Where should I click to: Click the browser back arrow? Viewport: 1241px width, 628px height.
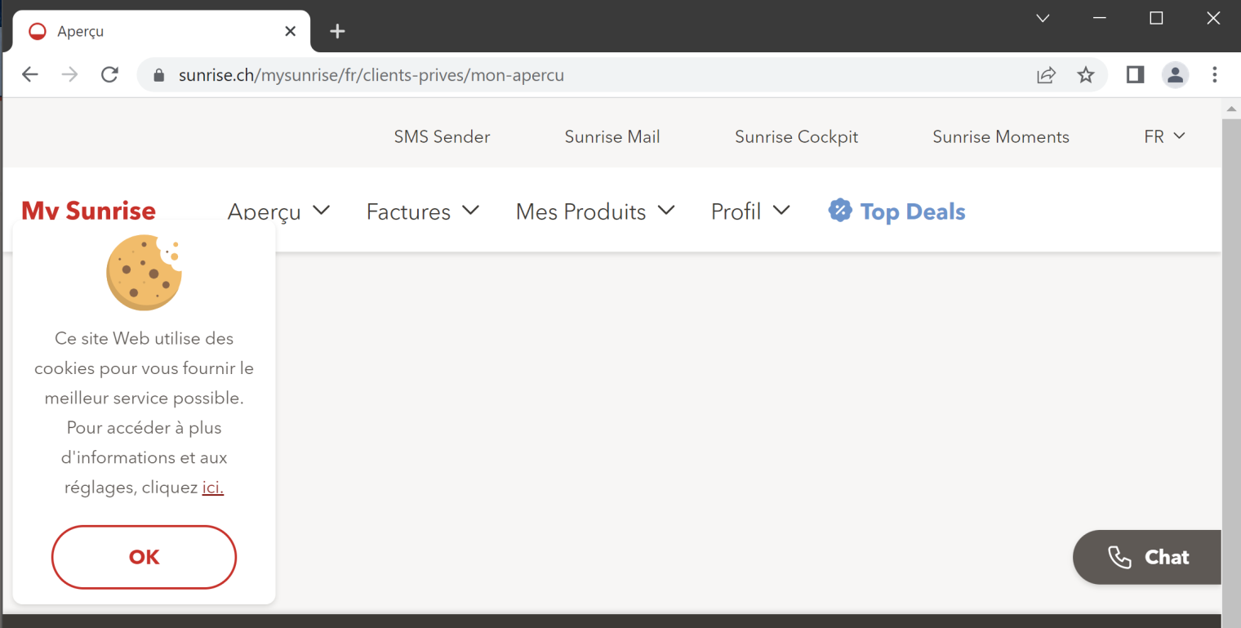(x=30, y=75)
